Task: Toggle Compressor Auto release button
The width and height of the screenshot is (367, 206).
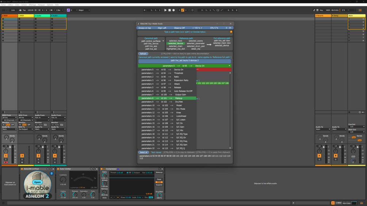Action: pyautogui.click(x=104, y=198)
